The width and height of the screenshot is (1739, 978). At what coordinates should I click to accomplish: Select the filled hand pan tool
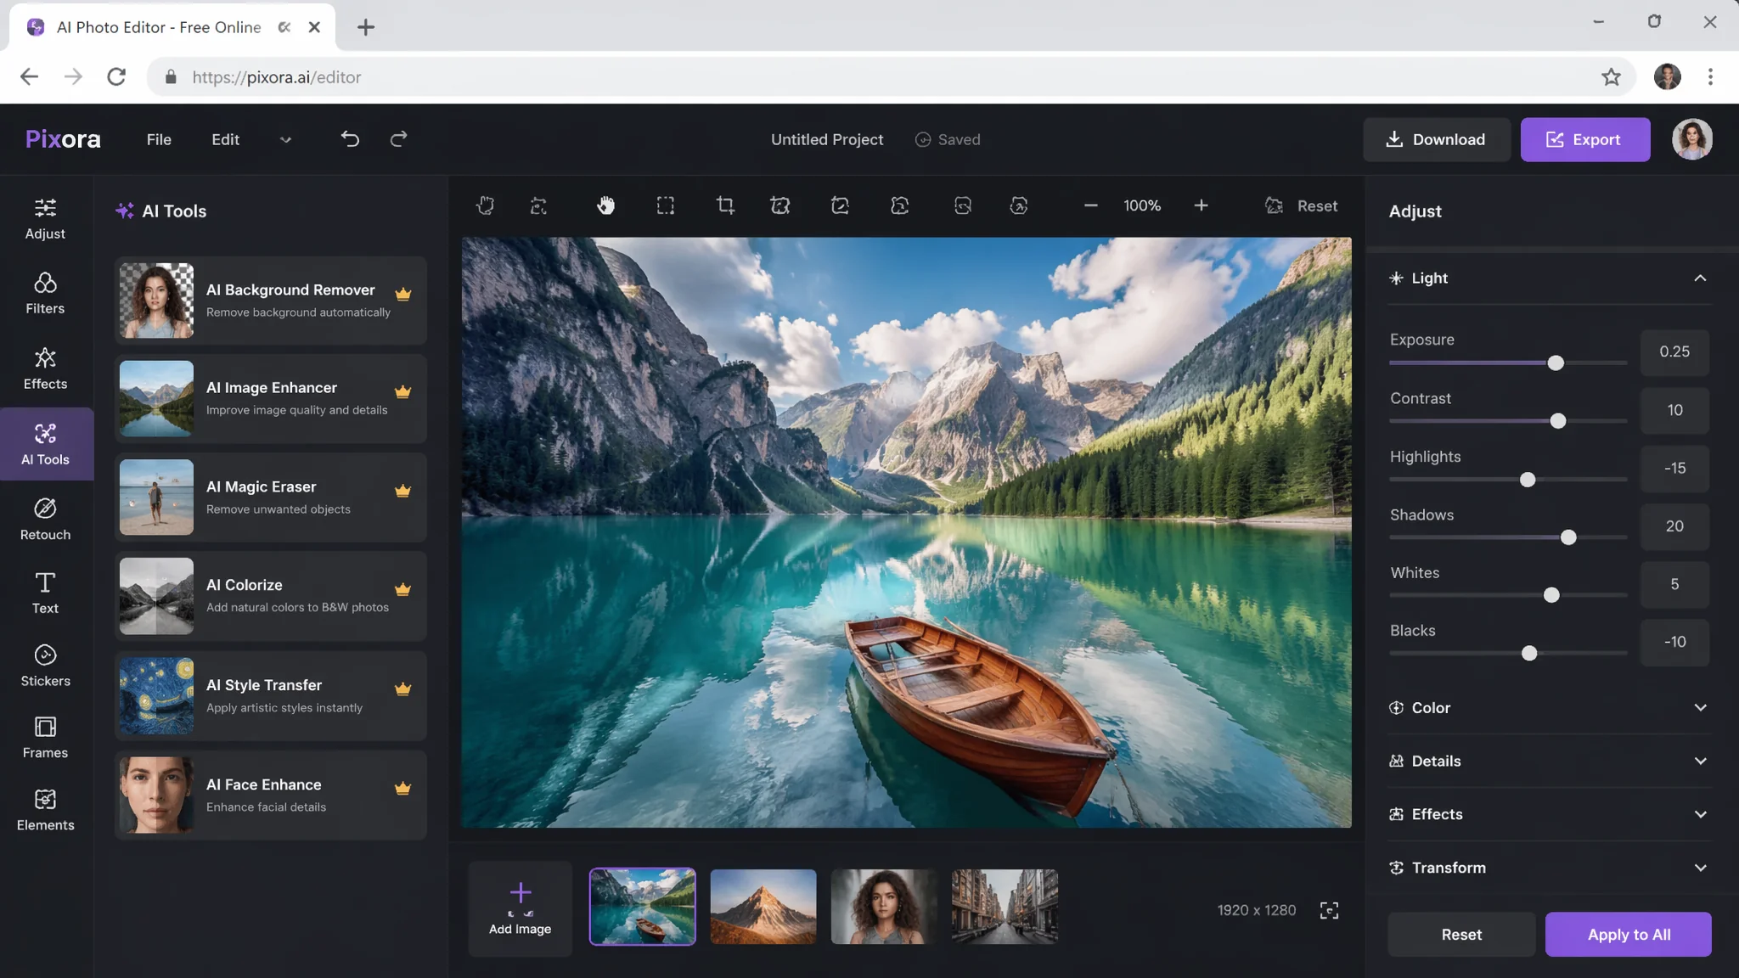(605, 205)
